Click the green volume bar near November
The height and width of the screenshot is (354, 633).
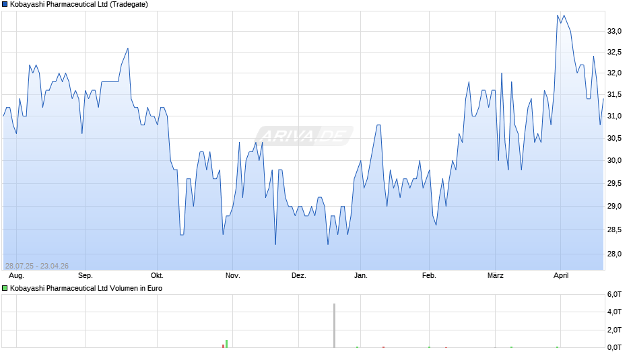pos(226,343)
